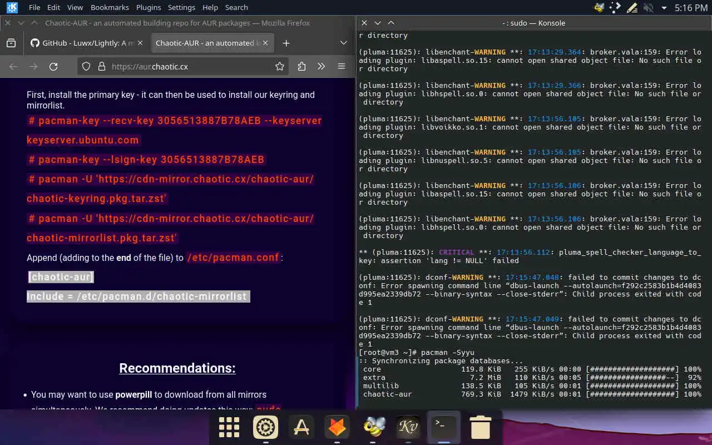Open the bee application in the dock
Viewport: 712px width, 445px height.
click(373, 427)
